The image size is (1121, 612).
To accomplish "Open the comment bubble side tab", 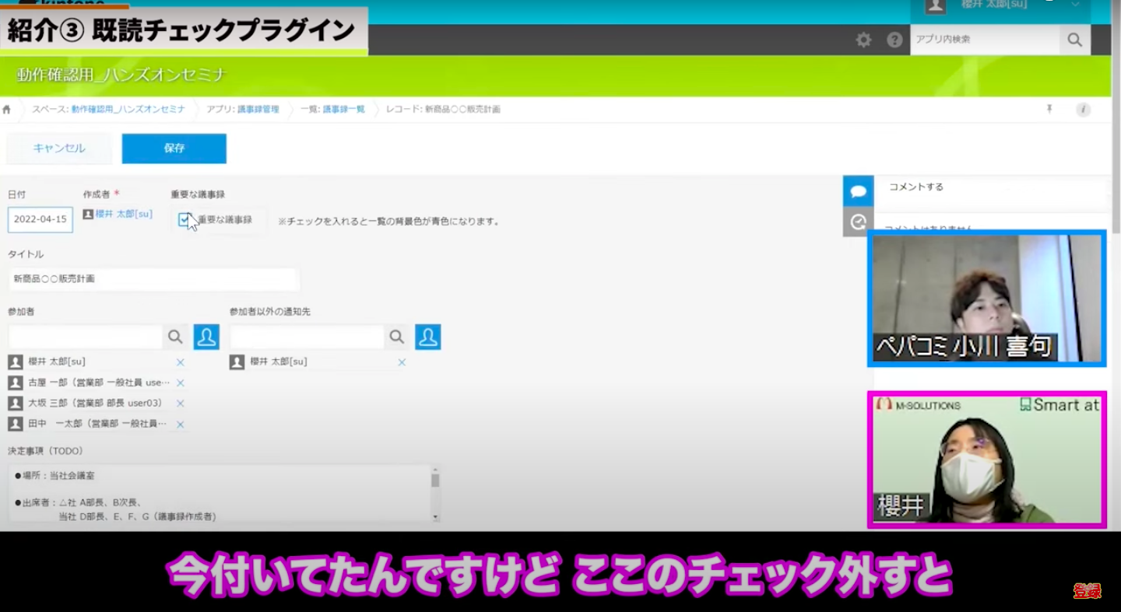I will point(858,191).
